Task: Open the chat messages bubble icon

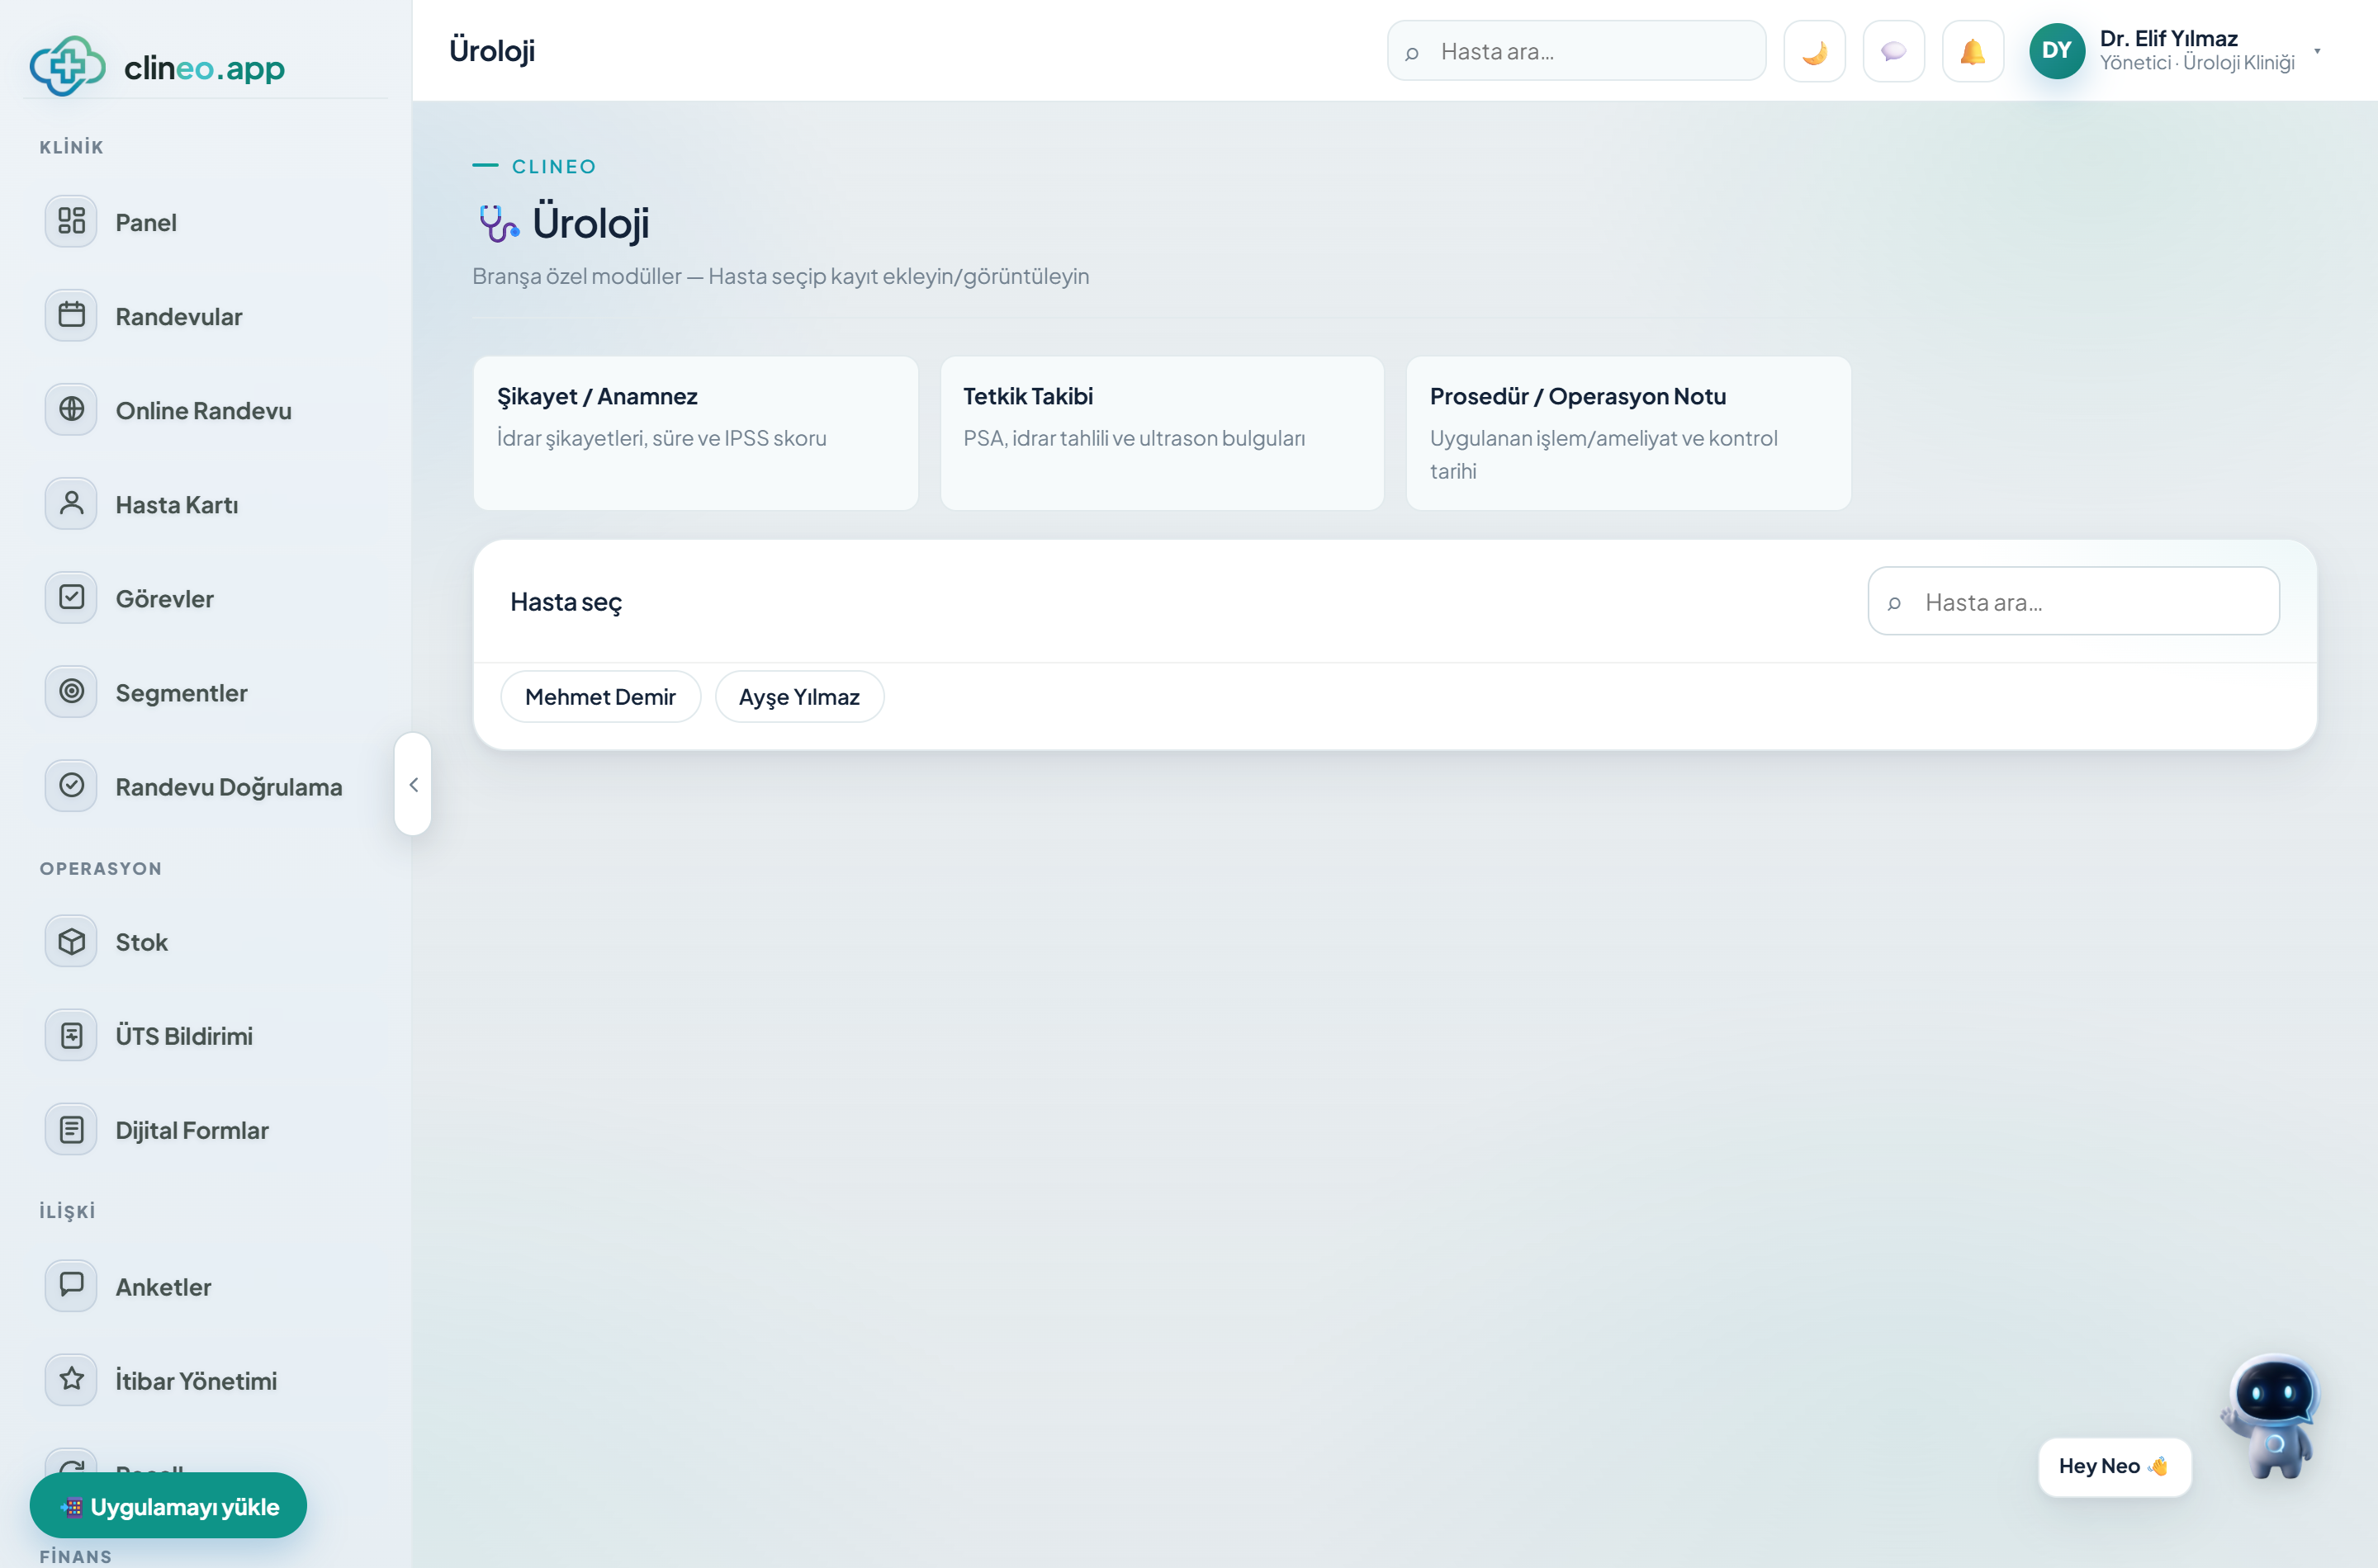Action: (x=1892, y=51)
